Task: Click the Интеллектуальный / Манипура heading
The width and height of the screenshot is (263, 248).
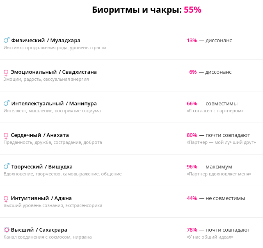Action: [54, 104]
